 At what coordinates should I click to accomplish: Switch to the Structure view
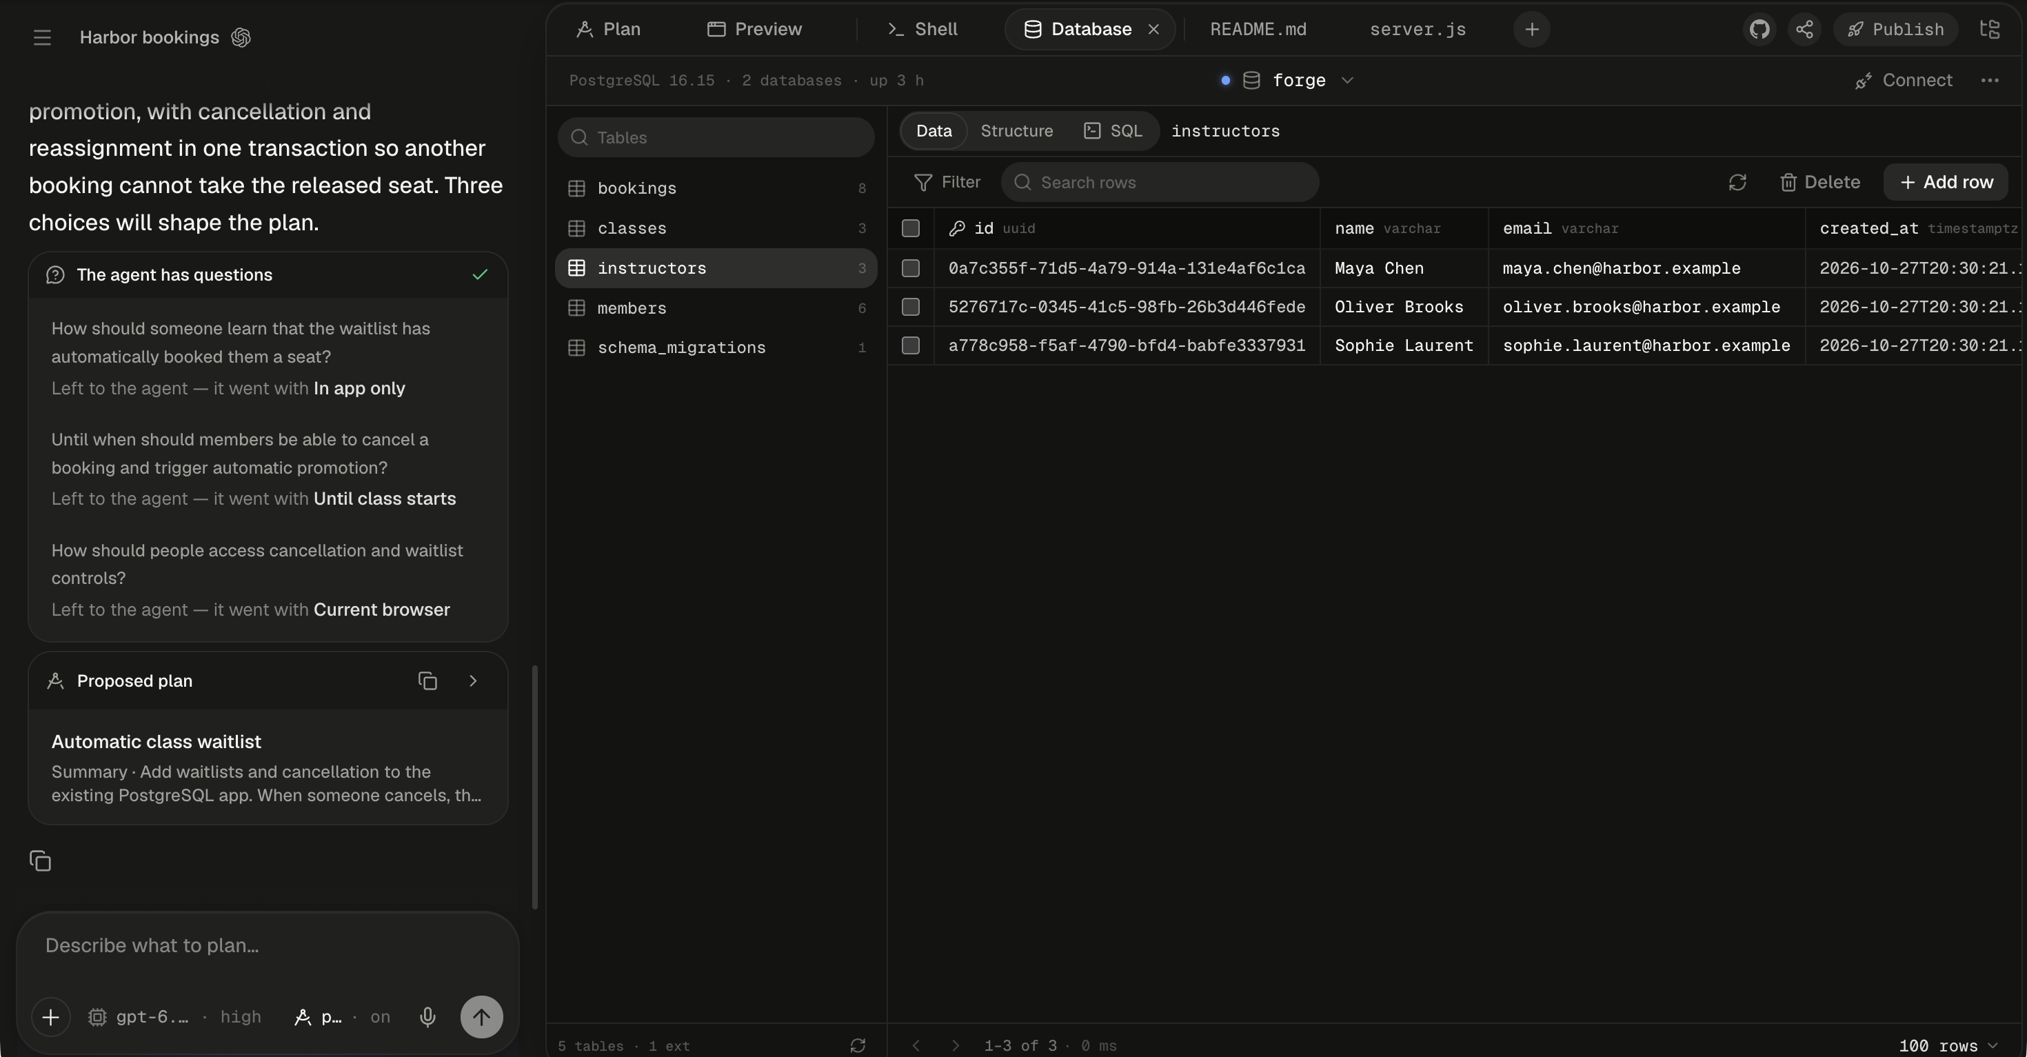click(1017, 130)
